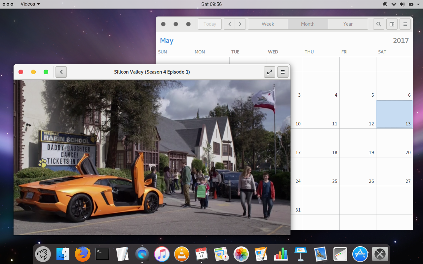Click the Today button in Calendar
The width and height of the screenshot is (423, 264).
(x=210, y=24)
